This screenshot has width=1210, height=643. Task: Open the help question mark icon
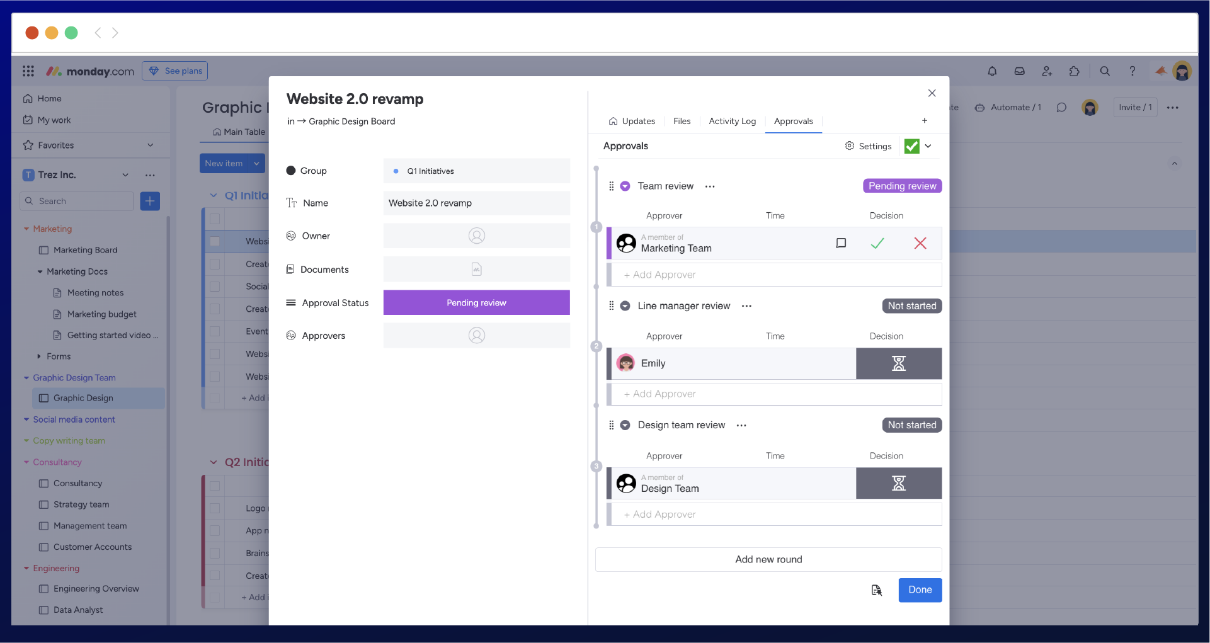1132,71
